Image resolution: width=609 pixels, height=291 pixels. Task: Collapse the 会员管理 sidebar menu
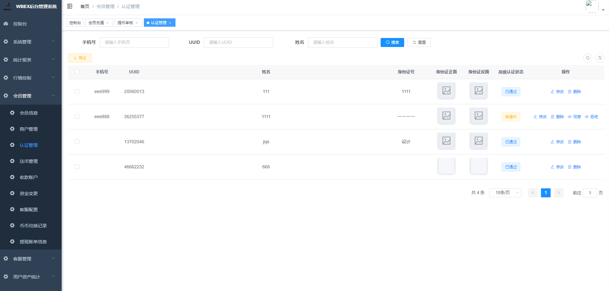(x=31, y=96)
